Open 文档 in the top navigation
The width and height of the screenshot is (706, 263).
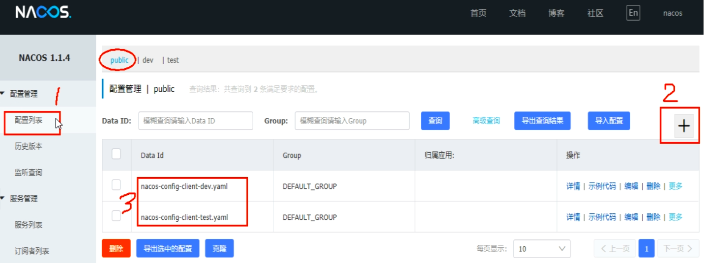point(517,13)
